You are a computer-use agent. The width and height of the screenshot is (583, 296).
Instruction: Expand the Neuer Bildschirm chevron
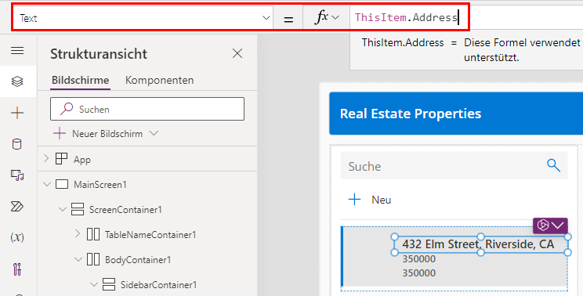tap(154, 133)
